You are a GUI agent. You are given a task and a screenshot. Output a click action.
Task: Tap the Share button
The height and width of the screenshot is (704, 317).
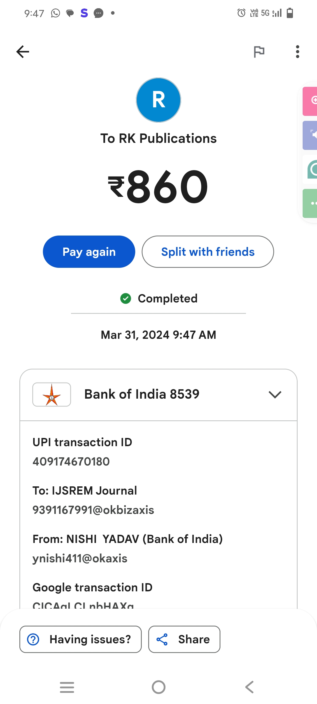click(184, 639)
